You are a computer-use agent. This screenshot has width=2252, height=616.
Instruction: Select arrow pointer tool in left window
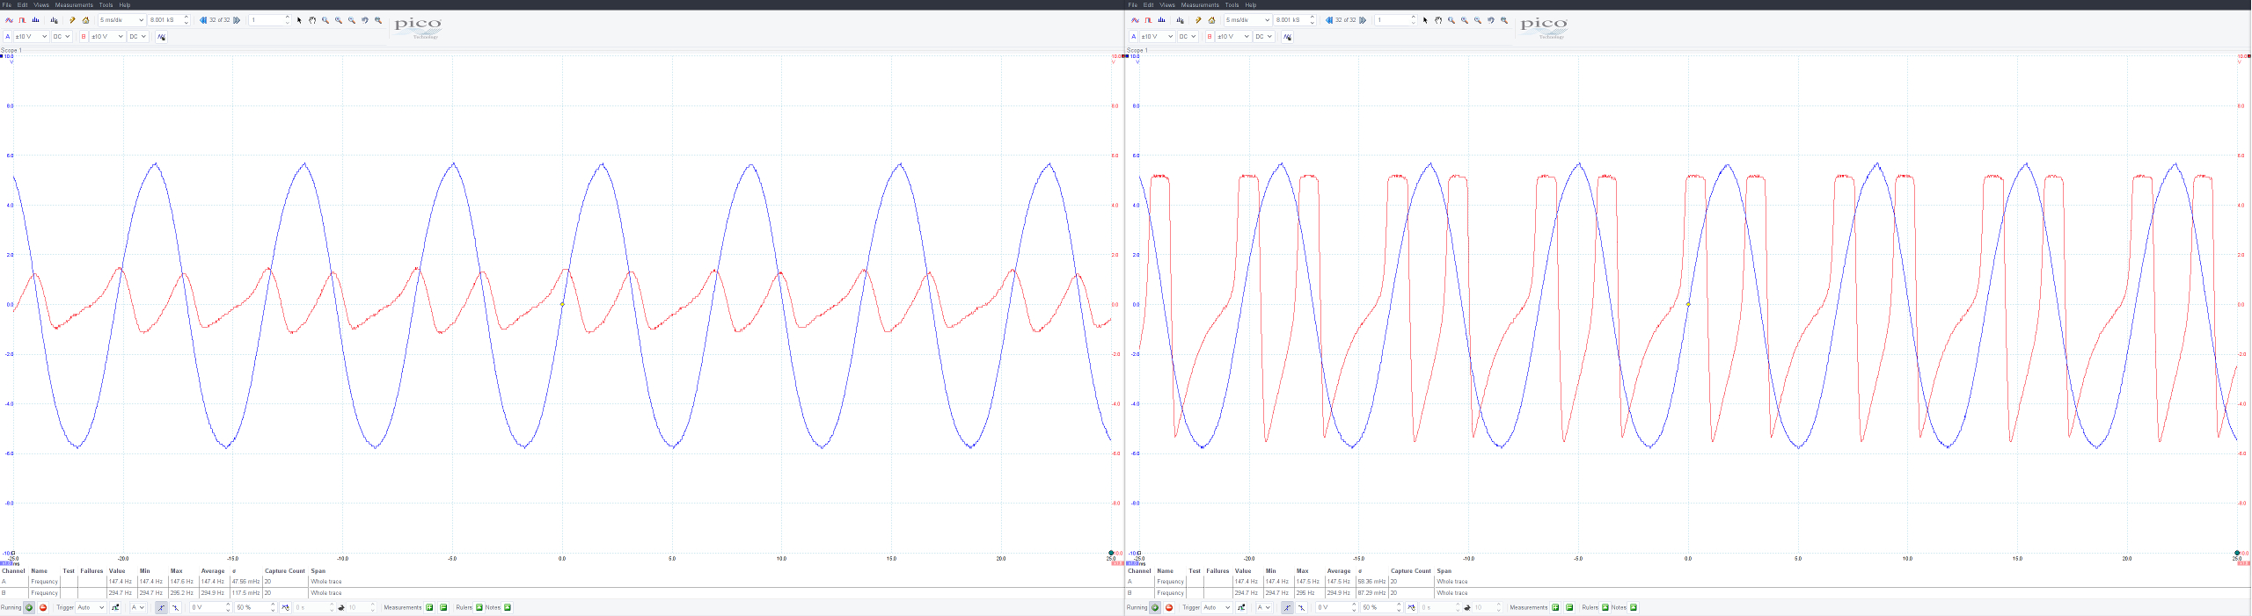(x=299, y=20)
